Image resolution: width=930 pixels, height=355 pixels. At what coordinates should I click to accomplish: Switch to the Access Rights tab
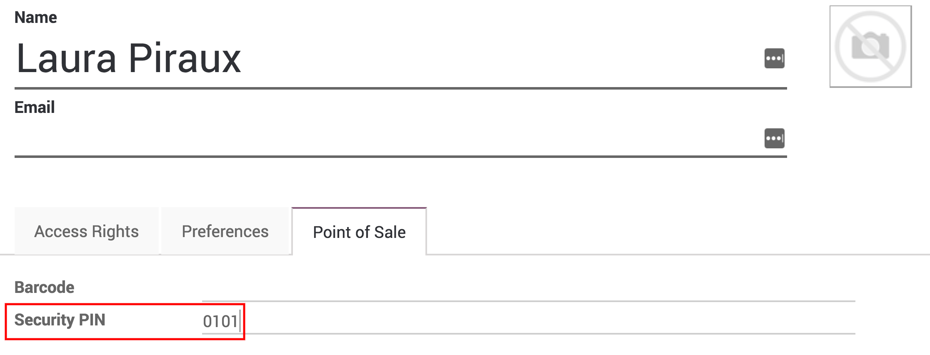coord(87,231)
